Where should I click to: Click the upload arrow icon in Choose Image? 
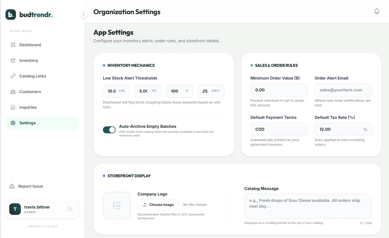click(145, 205)
